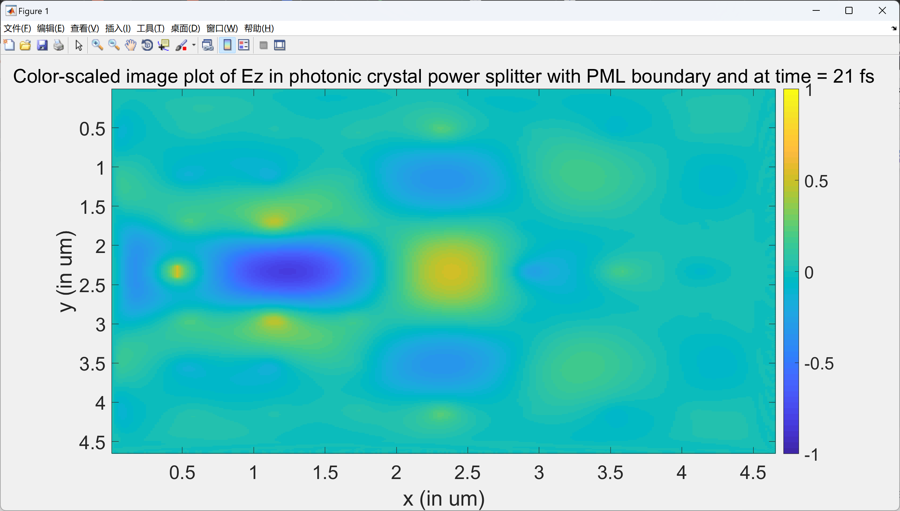900x511 pixels.
Task: Expand the Brush tool color dropdown arrow
Action: click(x=194, y=45)
